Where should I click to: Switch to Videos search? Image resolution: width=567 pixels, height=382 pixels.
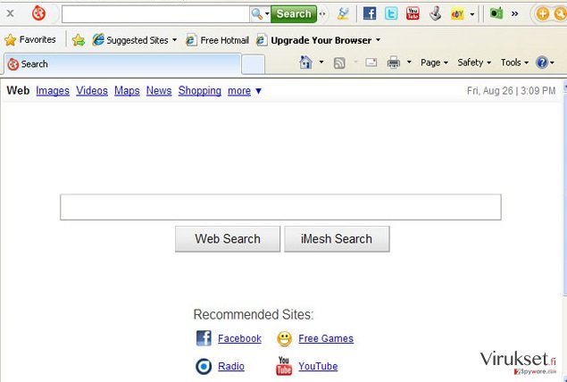click(92, 91)
